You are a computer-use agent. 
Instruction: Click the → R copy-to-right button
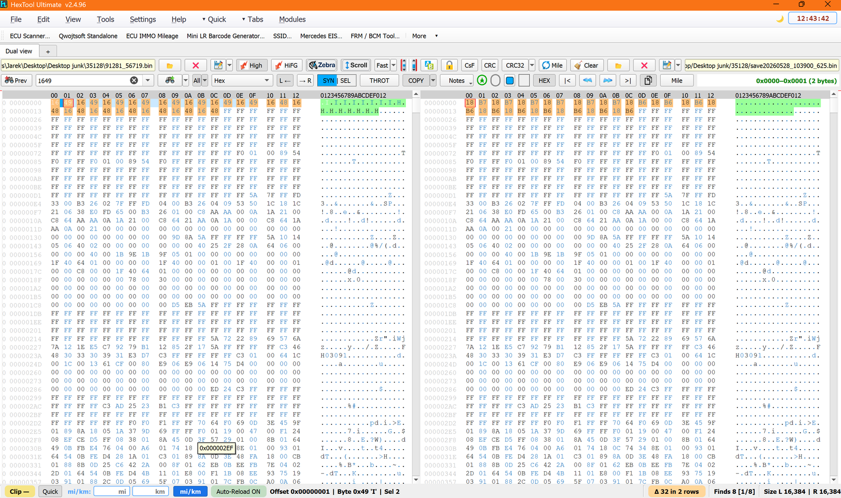(305, 80)
